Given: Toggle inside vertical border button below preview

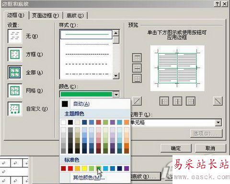Looking at the screenshot, I should [x=177, y=101].
